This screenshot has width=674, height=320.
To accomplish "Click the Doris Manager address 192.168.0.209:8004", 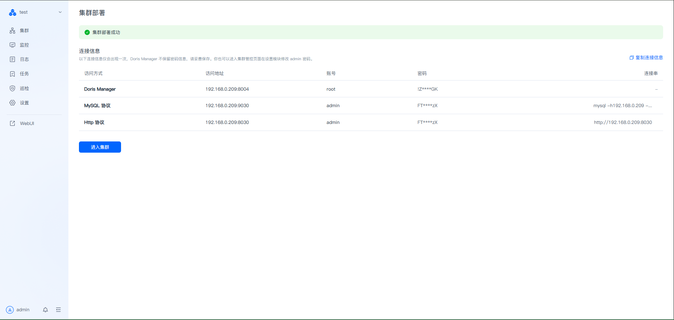I will 227,89.
